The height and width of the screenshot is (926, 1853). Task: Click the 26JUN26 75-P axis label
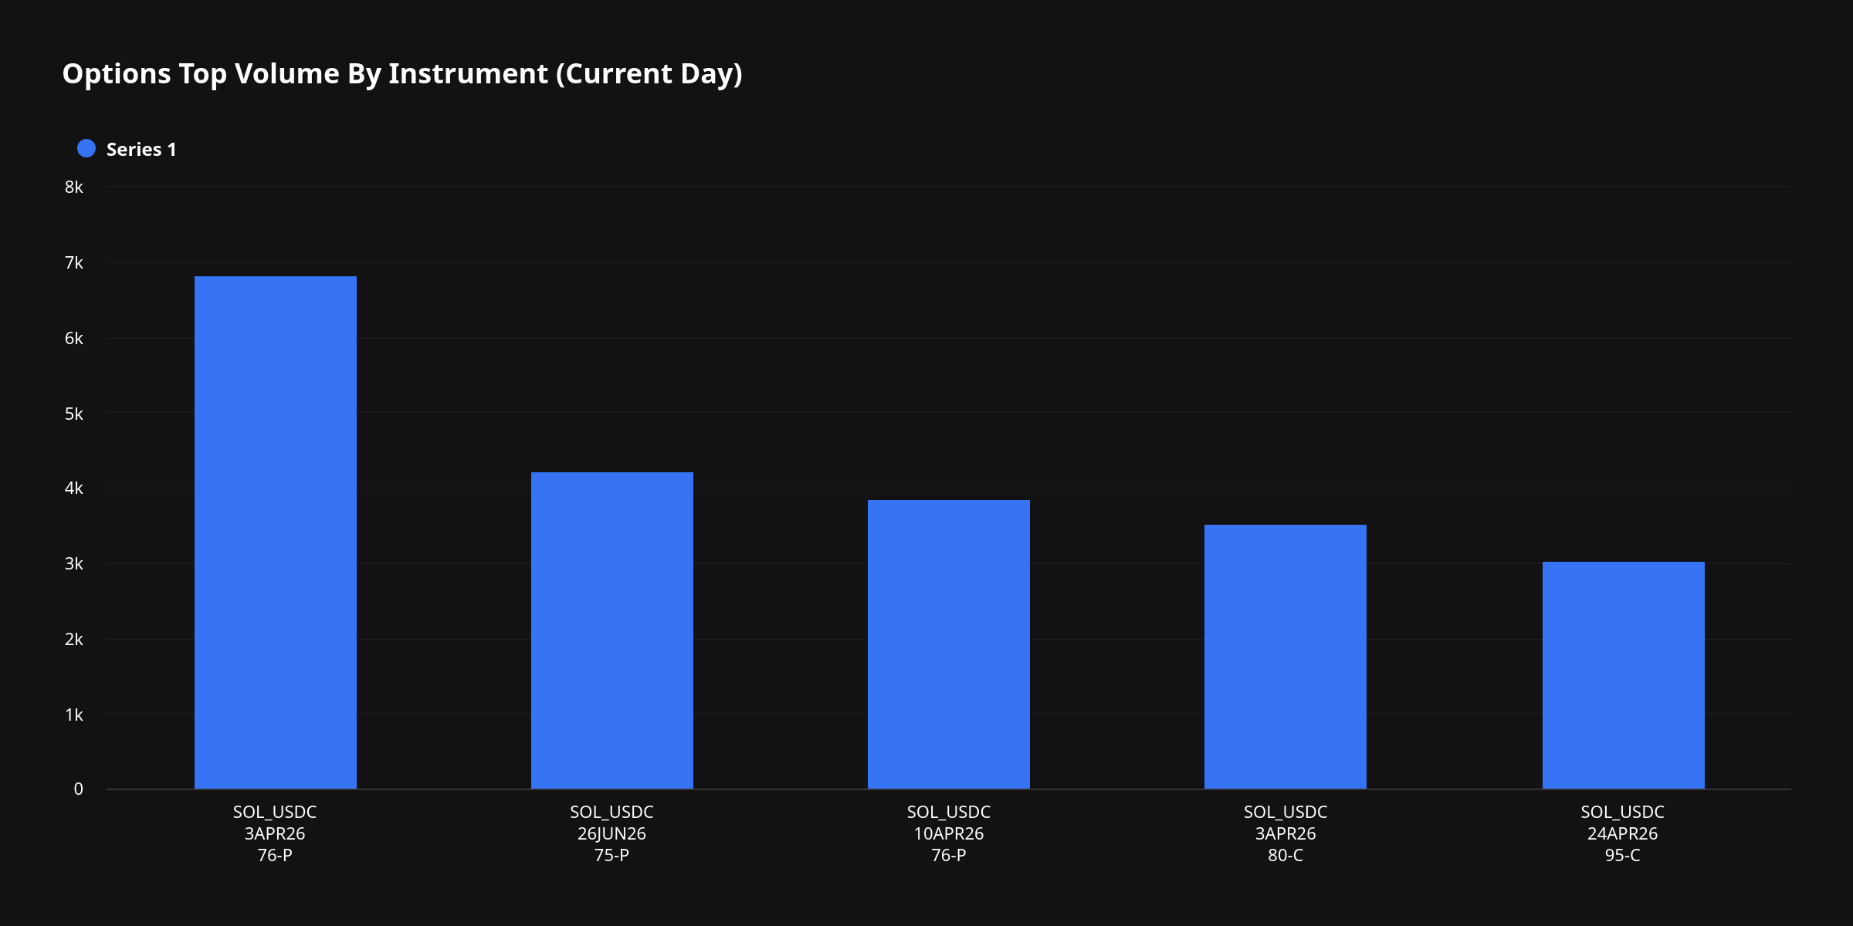tap(611, 833)
